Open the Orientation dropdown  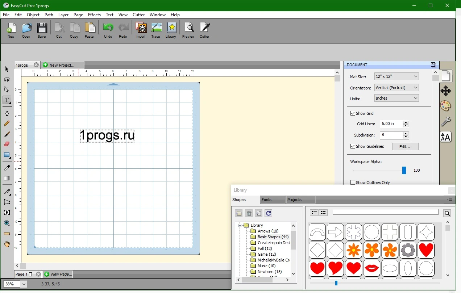point(396,88)
